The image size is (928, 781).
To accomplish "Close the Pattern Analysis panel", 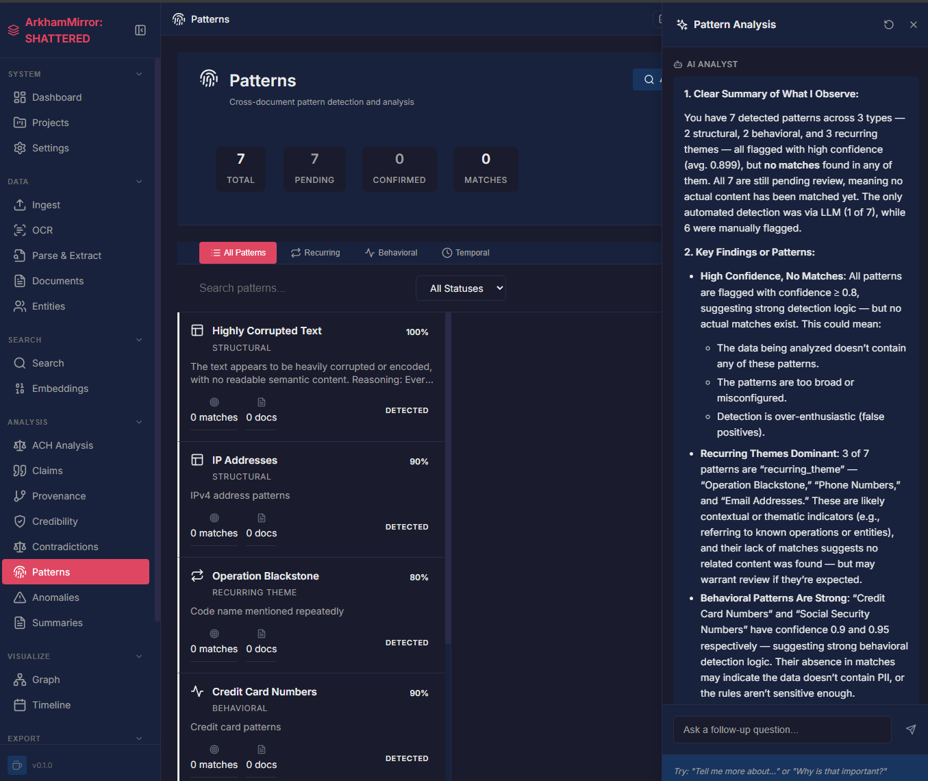I will [x=914, y=25].
